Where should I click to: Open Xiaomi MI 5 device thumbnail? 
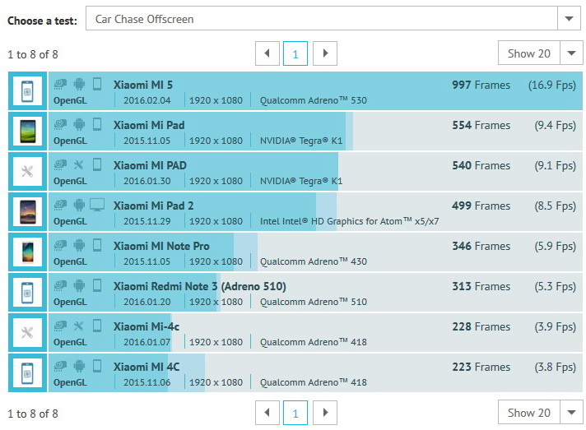27,90
